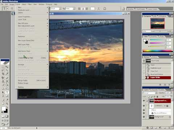Toggle Bevel and Emboss effect visibility
This screenshot has width=174, height=130.
point(144,113)
